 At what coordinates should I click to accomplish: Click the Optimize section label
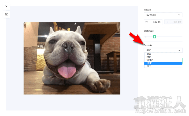(x=149, y=31)
